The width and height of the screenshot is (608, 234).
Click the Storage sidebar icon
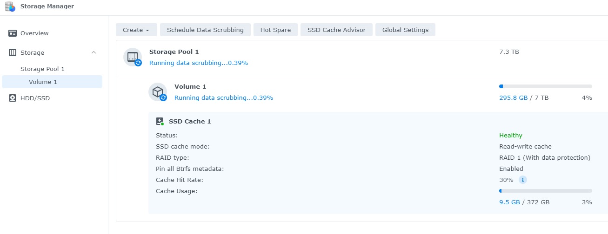13,53
